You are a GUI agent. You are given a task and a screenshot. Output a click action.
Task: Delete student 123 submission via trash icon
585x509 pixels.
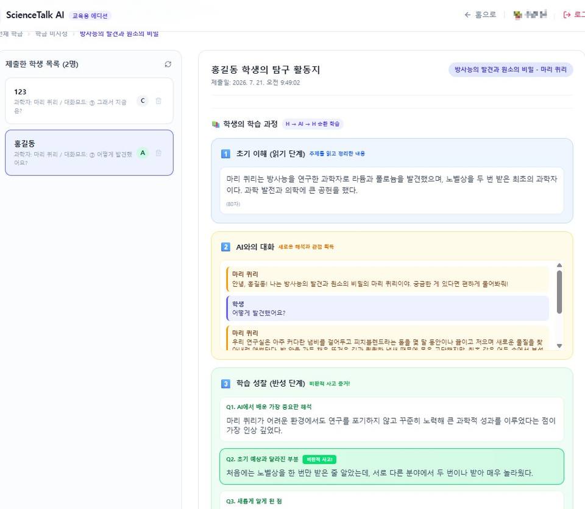click(158, 100)
